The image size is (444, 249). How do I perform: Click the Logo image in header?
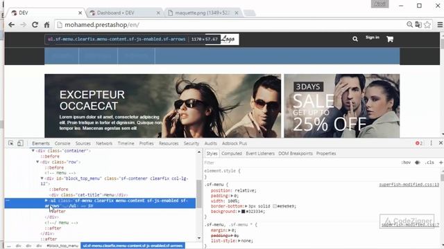pos(230,39)
